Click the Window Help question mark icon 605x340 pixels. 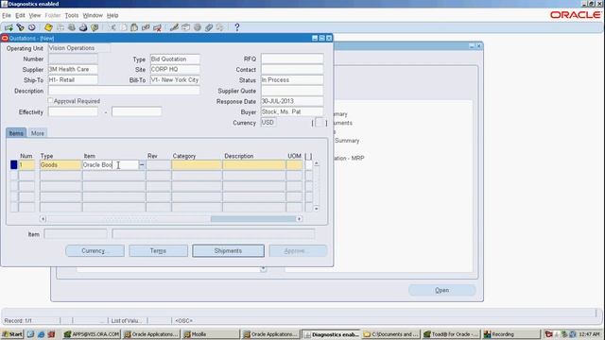click(x=237, y=27)
